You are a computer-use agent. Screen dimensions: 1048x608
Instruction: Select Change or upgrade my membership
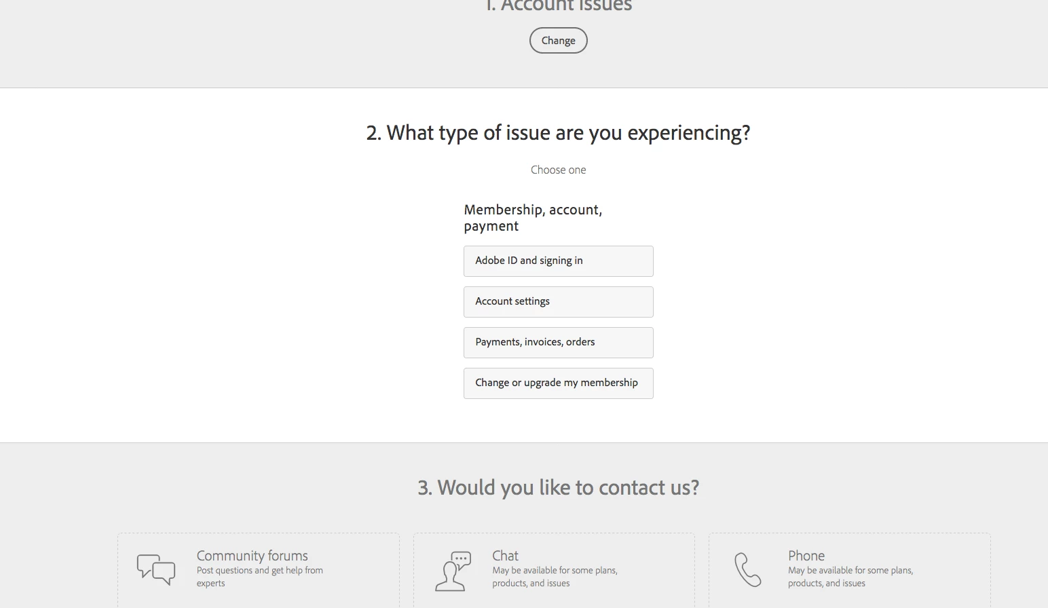tap(558, 383)
